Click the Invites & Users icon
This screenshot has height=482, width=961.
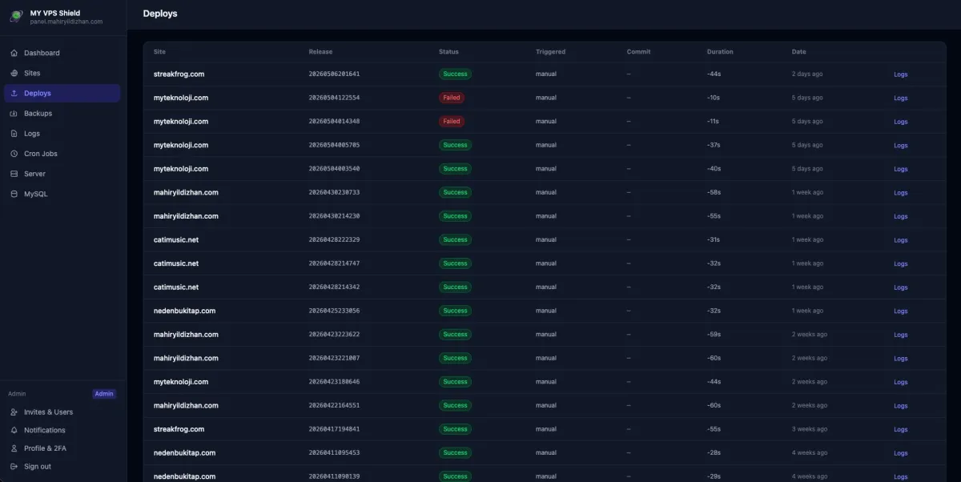pos(14,412)
